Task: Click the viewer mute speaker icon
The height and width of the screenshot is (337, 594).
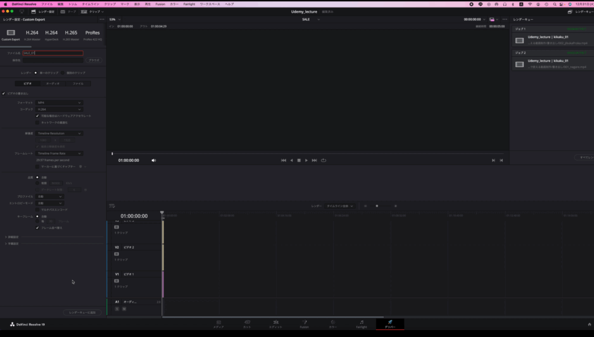Action: [x=154, y=160]
